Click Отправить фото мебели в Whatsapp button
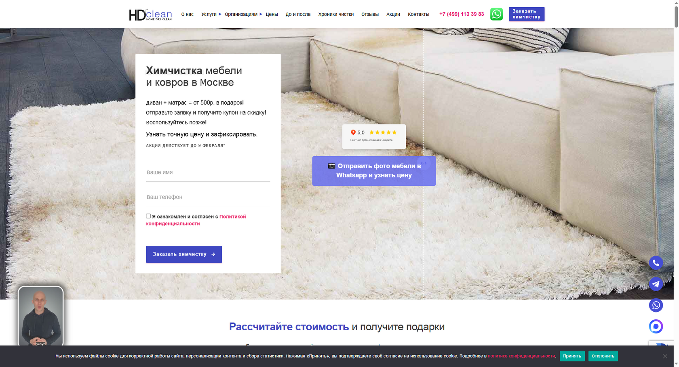This screenshot has height=367, width=679. tap(374, 171)
